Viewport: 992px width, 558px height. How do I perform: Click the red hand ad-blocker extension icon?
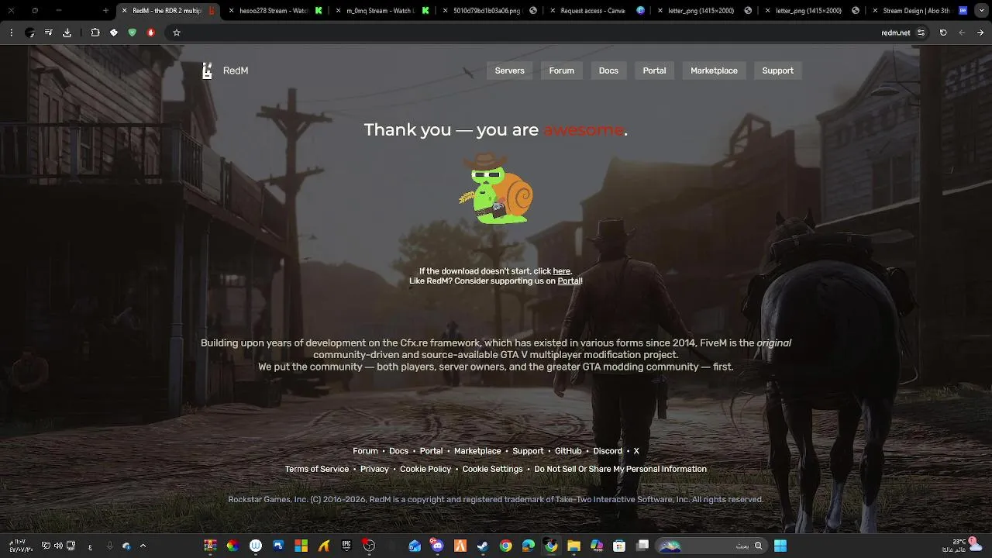pos(150,33)
